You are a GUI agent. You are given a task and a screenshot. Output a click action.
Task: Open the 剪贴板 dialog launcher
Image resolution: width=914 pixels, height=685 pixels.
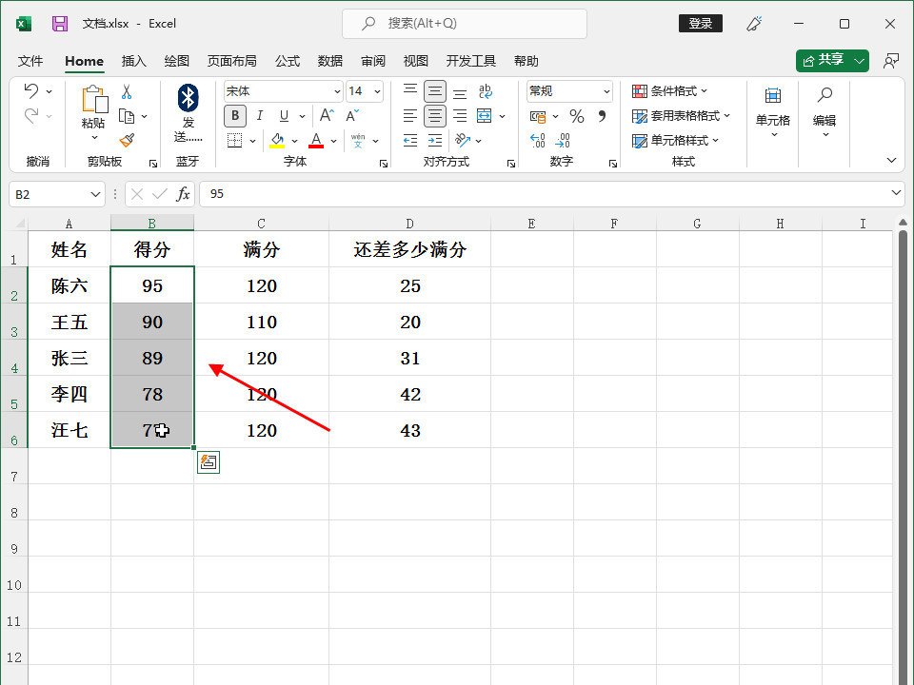coord(153,164)
